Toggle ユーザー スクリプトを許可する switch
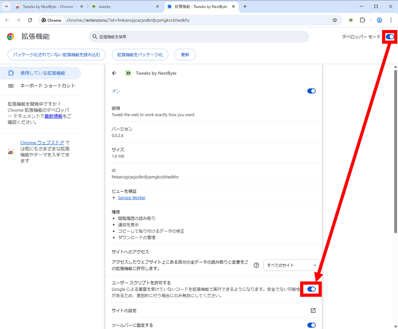This screenshot has width=398, height=329. point(311,289)
